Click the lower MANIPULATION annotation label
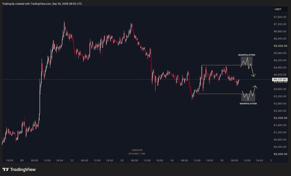291x176 pixels. [248, 103]
